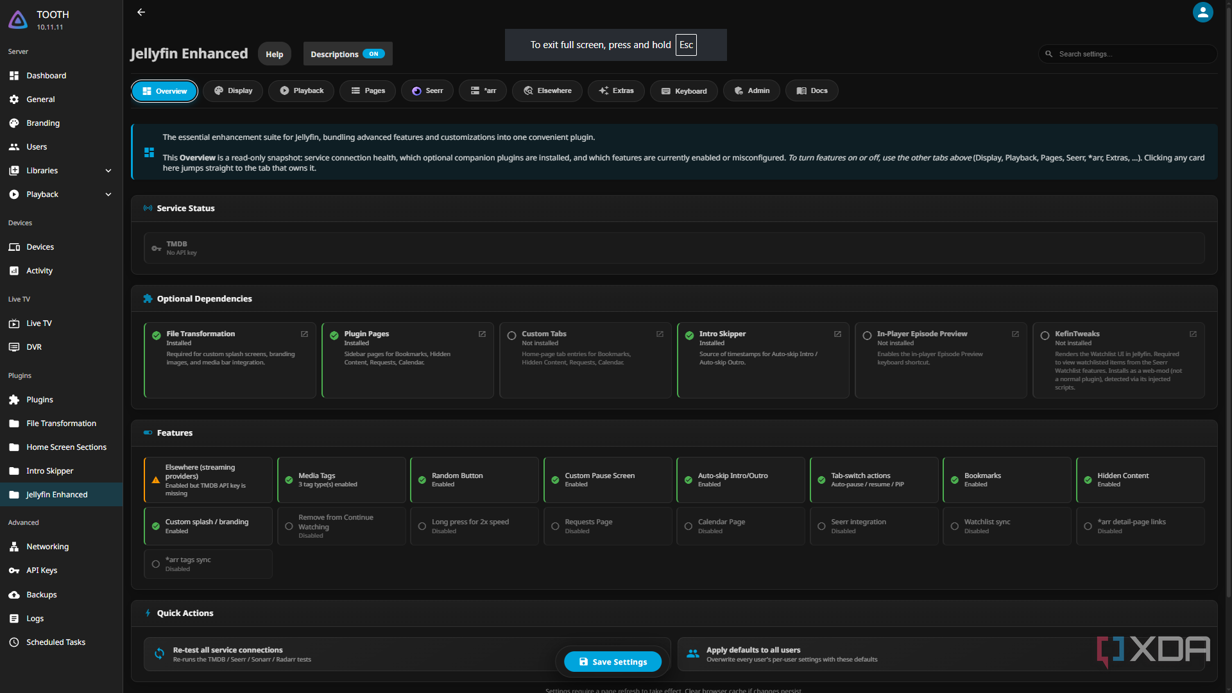Open external link icon on File Transformation card
Screen dimensions: 1232x693
point(304,334)
